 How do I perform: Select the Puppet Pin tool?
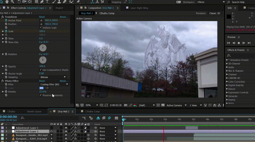click(78, 2)
